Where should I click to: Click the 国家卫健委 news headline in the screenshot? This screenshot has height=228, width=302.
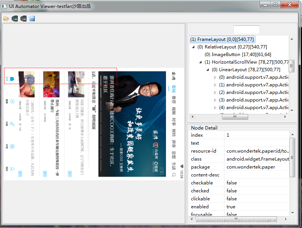[80, 137]
